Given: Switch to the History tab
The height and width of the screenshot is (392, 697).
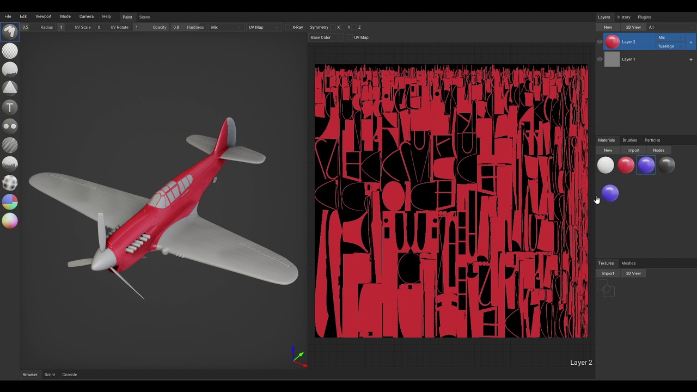Looking at the screenshot, I should tap(623, 17).
